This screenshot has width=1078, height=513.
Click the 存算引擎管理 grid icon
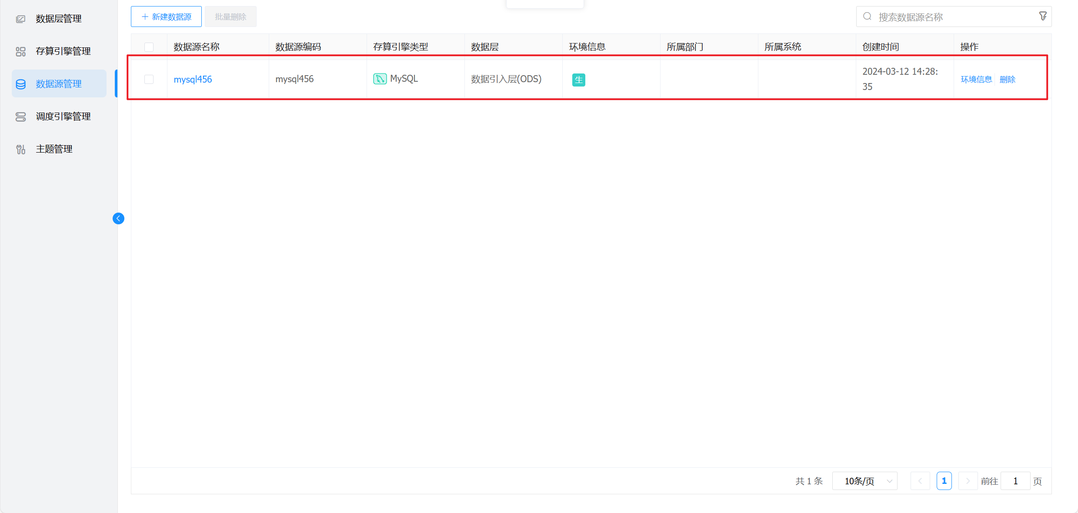pyautogui.click(x=20, y=51)
